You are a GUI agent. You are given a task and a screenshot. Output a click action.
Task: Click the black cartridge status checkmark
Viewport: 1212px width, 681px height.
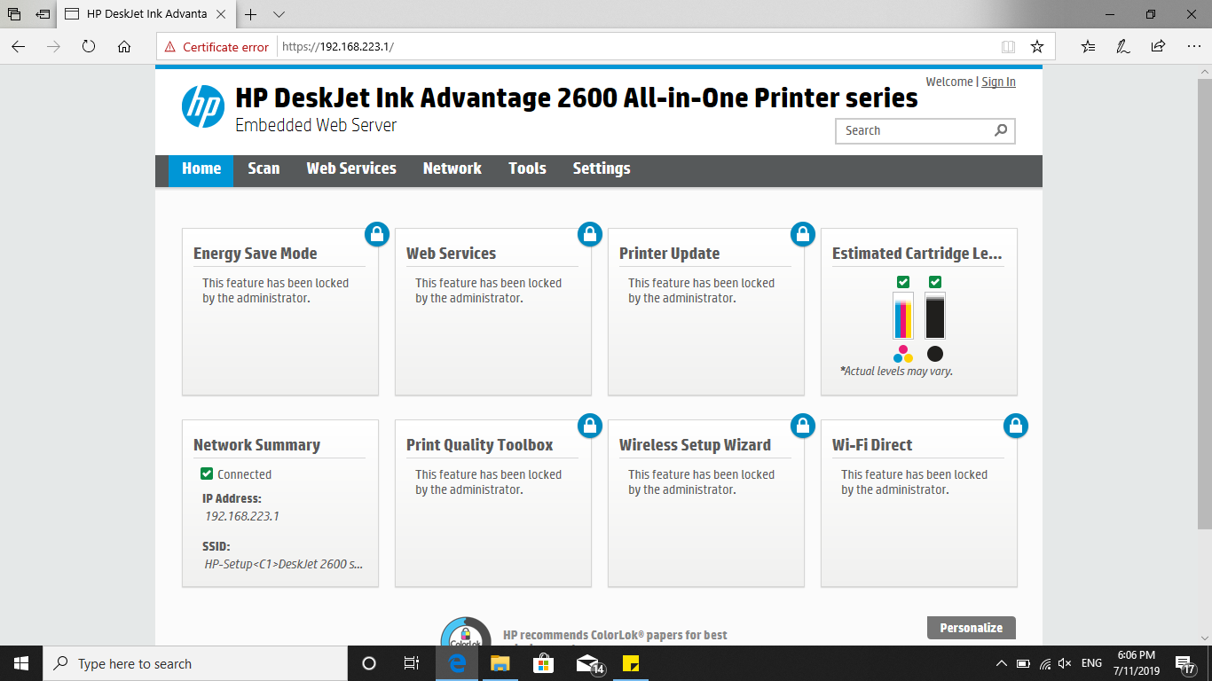point(935,282)
